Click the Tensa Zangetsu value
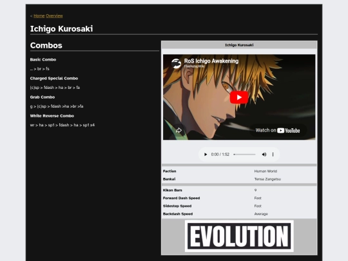 point(267,179)
